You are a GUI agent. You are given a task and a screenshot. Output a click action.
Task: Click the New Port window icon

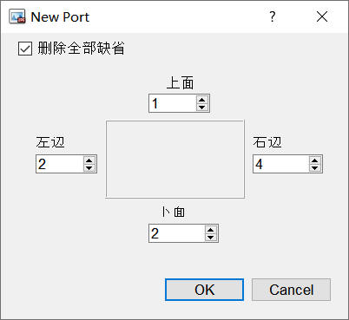(17, 16)
